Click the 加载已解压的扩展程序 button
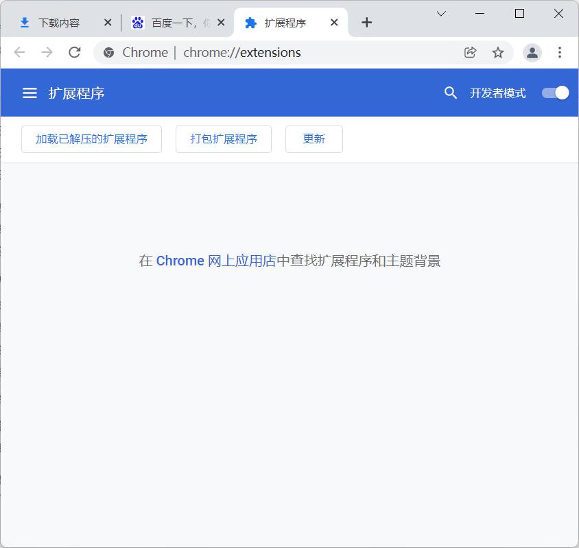579x548 pixels. point(91,139)
